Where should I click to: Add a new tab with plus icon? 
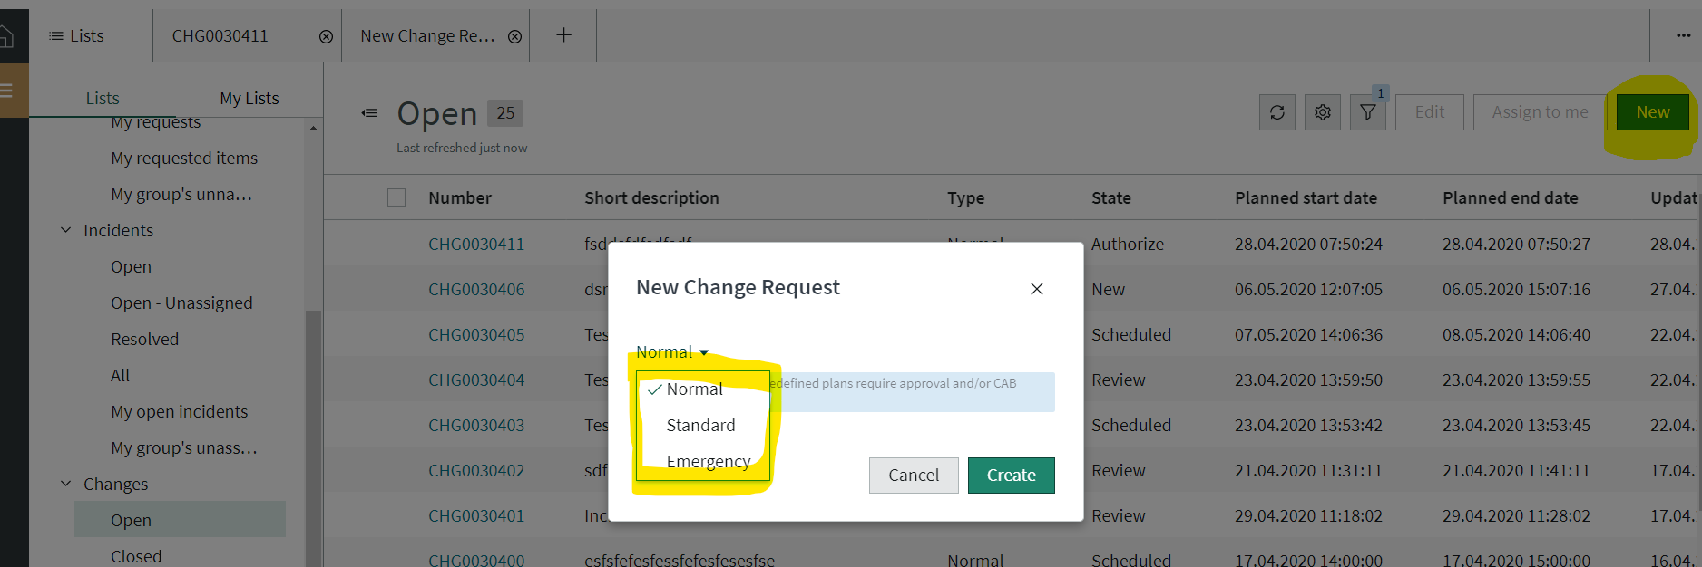tap(563, 35)
